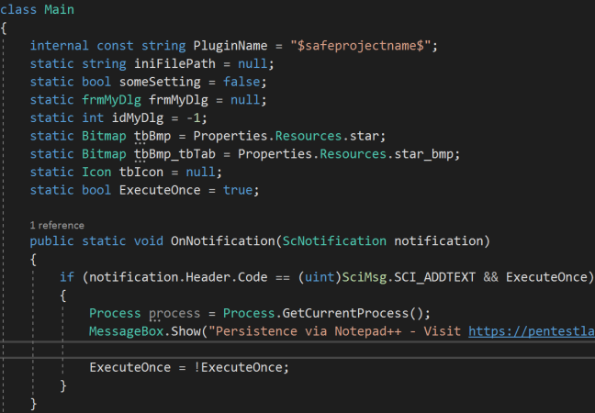The image size is (595, 413).
Task: Select the PluginName constant identifier
Action: 230,46
